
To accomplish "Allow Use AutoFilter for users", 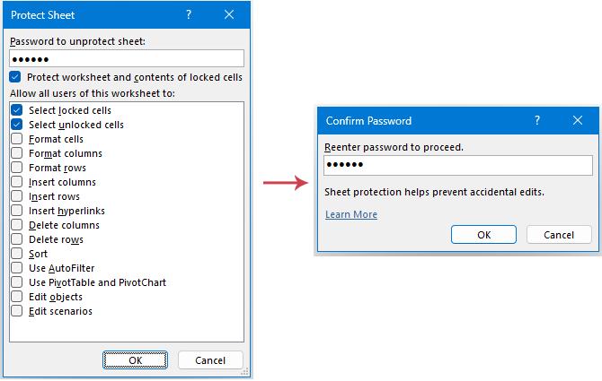I will pos(17,268).
